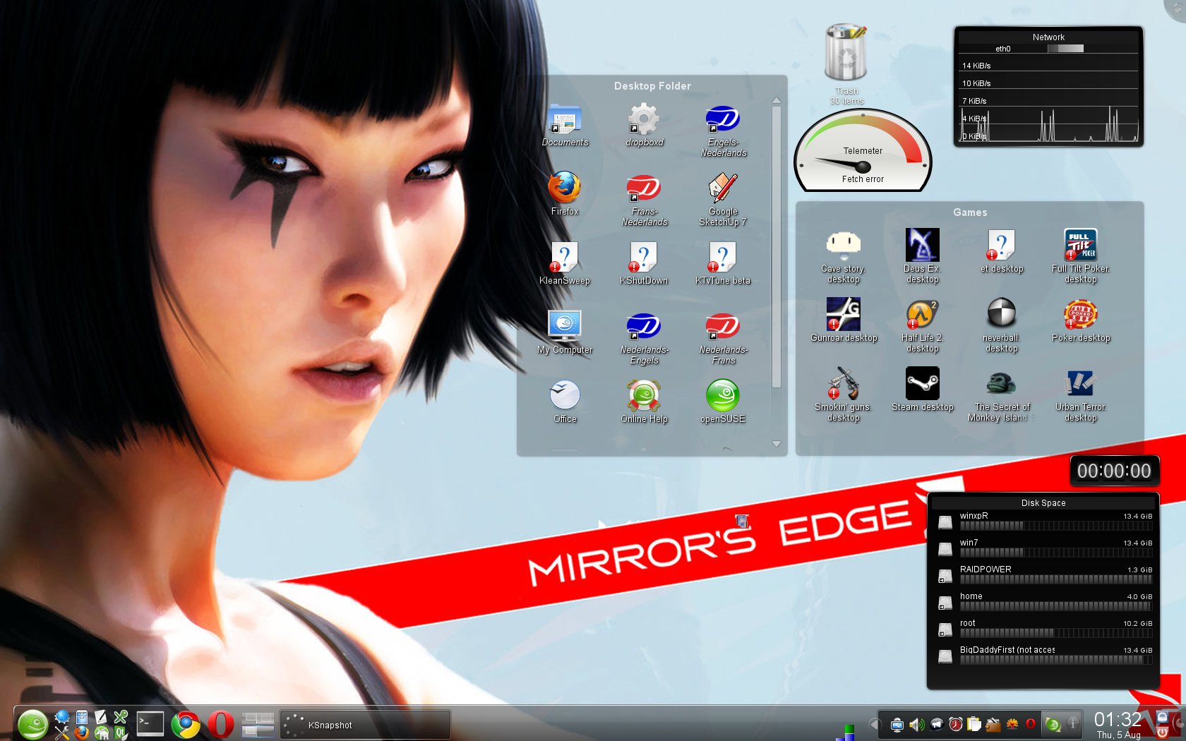
Task: Launch Google Chrome from the panel
Action: pyautogui.click(x=186, y=725)
